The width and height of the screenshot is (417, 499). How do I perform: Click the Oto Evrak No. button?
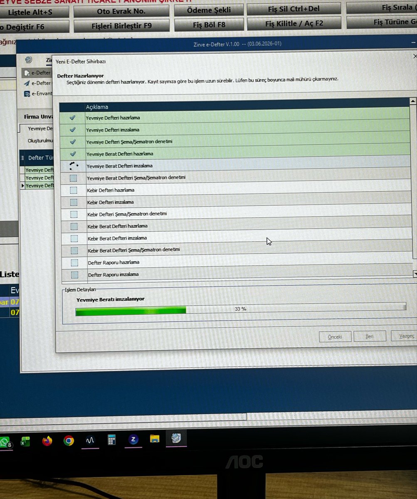coord(121,11)
